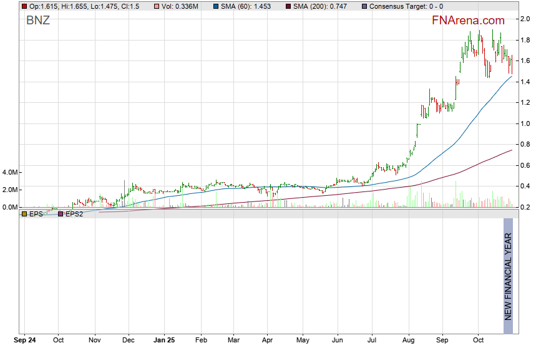This screenshot has height=353, width=536.
Task: Select the BNZ ticker label
Action: pyautogui.click(x=38, y=21)
